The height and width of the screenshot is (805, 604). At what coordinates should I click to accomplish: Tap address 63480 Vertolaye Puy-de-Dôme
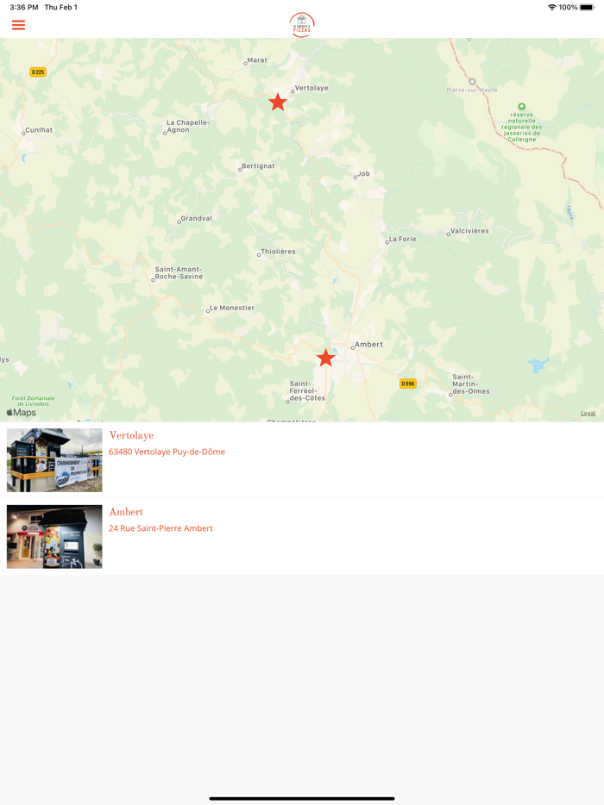tap(167, 452)
